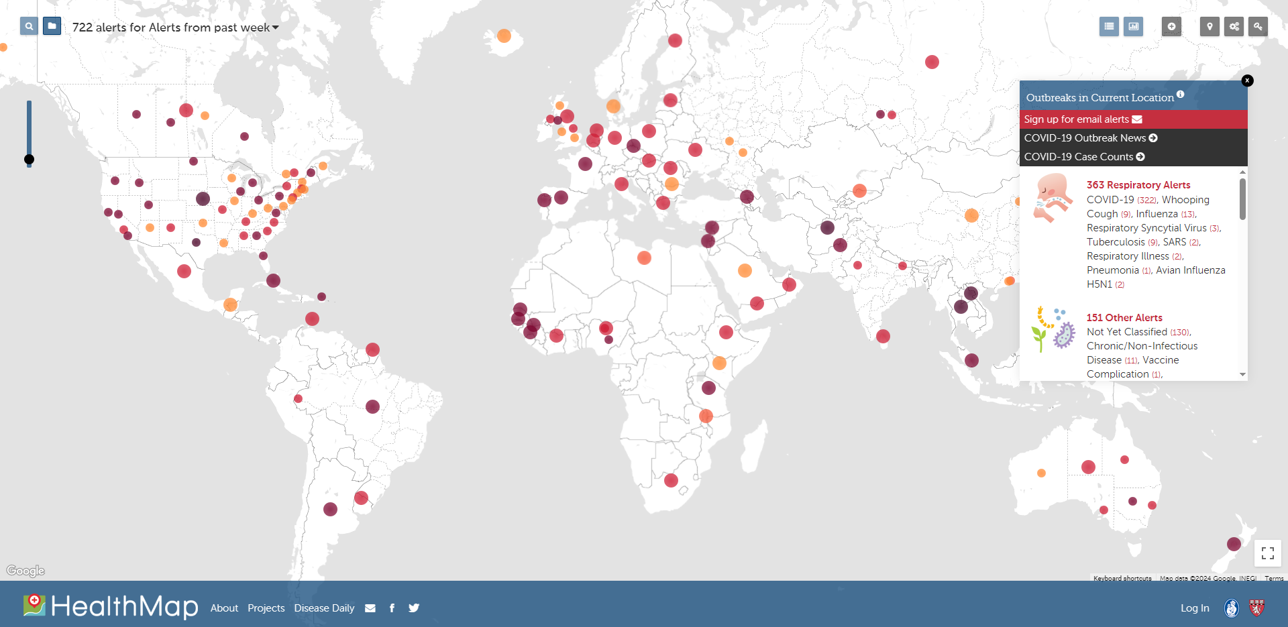Open the Disease Daily menu item
The height and width of the screenshot is (627, 1288).
pos(324,608)
